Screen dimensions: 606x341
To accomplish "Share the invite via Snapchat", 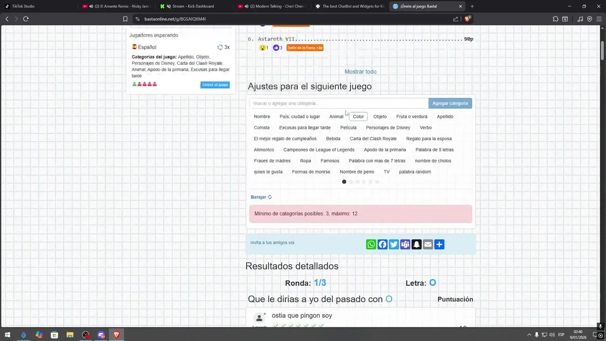I will (417, 244).
